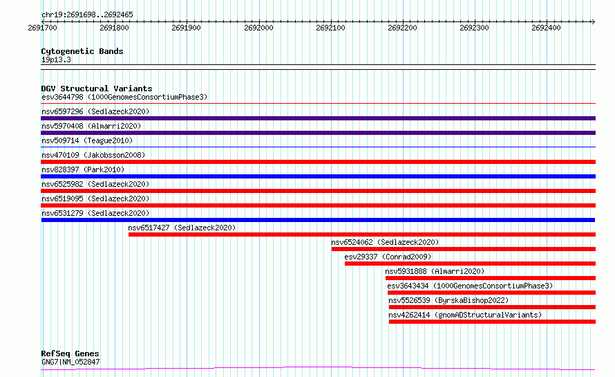Select the nsv4262414 (gnomADStructuralVariants) label
This screenshot has height=377, width=615.
pyautogui.click(x=465, y=315)
